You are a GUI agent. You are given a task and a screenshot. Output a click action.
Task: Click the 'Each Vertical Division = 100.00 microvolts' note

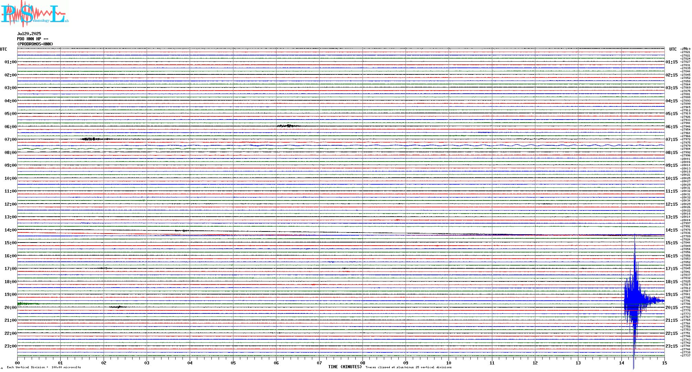pyautogui.click(x=44, y=368)
